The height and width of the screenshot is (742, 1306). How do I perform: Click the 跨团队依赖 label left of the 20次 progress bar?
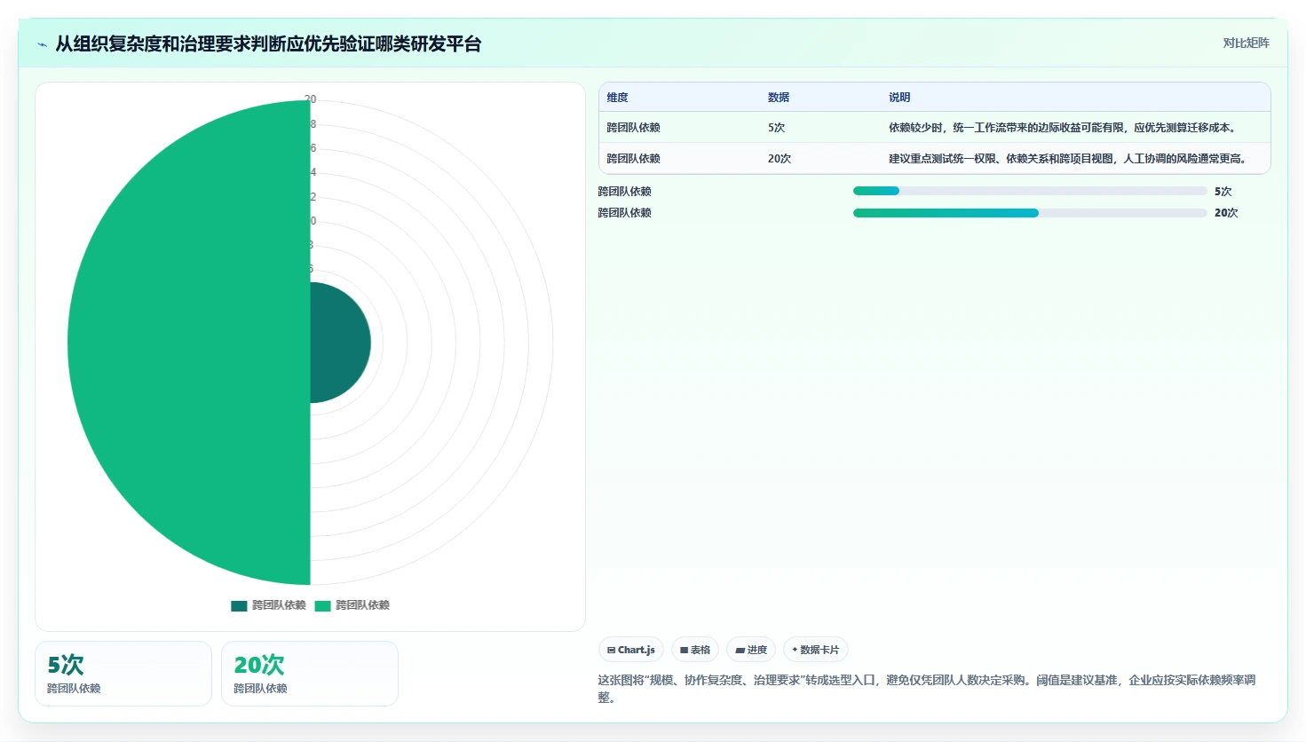pos(625,213)
